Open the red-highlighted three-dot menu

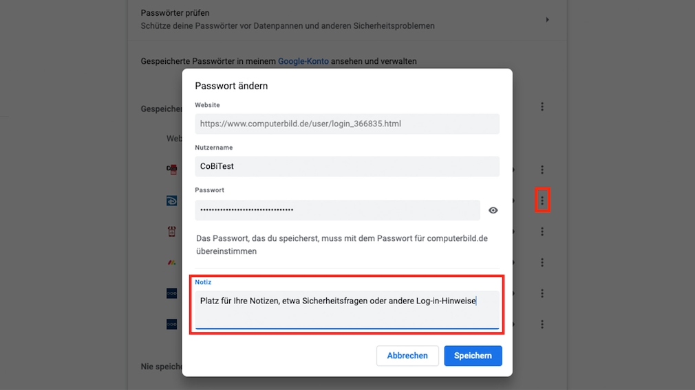542,200
